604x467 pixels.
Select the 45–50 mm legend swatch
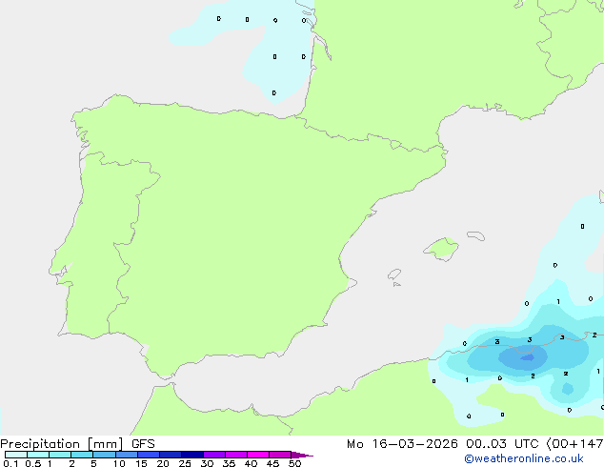click(x=280, y=455)
